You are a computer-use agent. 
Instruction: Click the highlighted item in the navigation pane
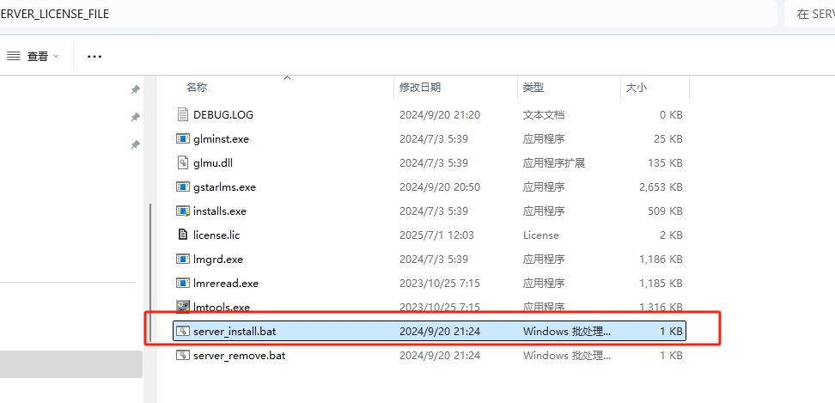coord(71,364)
